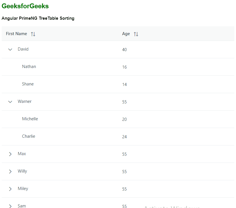Image resolution: width=236 pixels, height=208 pixels.
Task: Expand the Miley row
Action: 10,189
